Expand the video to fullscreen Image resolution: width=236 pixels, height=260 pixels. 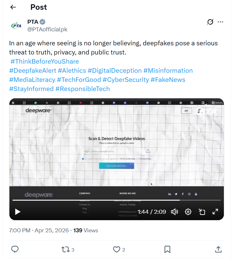pyautogui.click(x=215, y=212)
